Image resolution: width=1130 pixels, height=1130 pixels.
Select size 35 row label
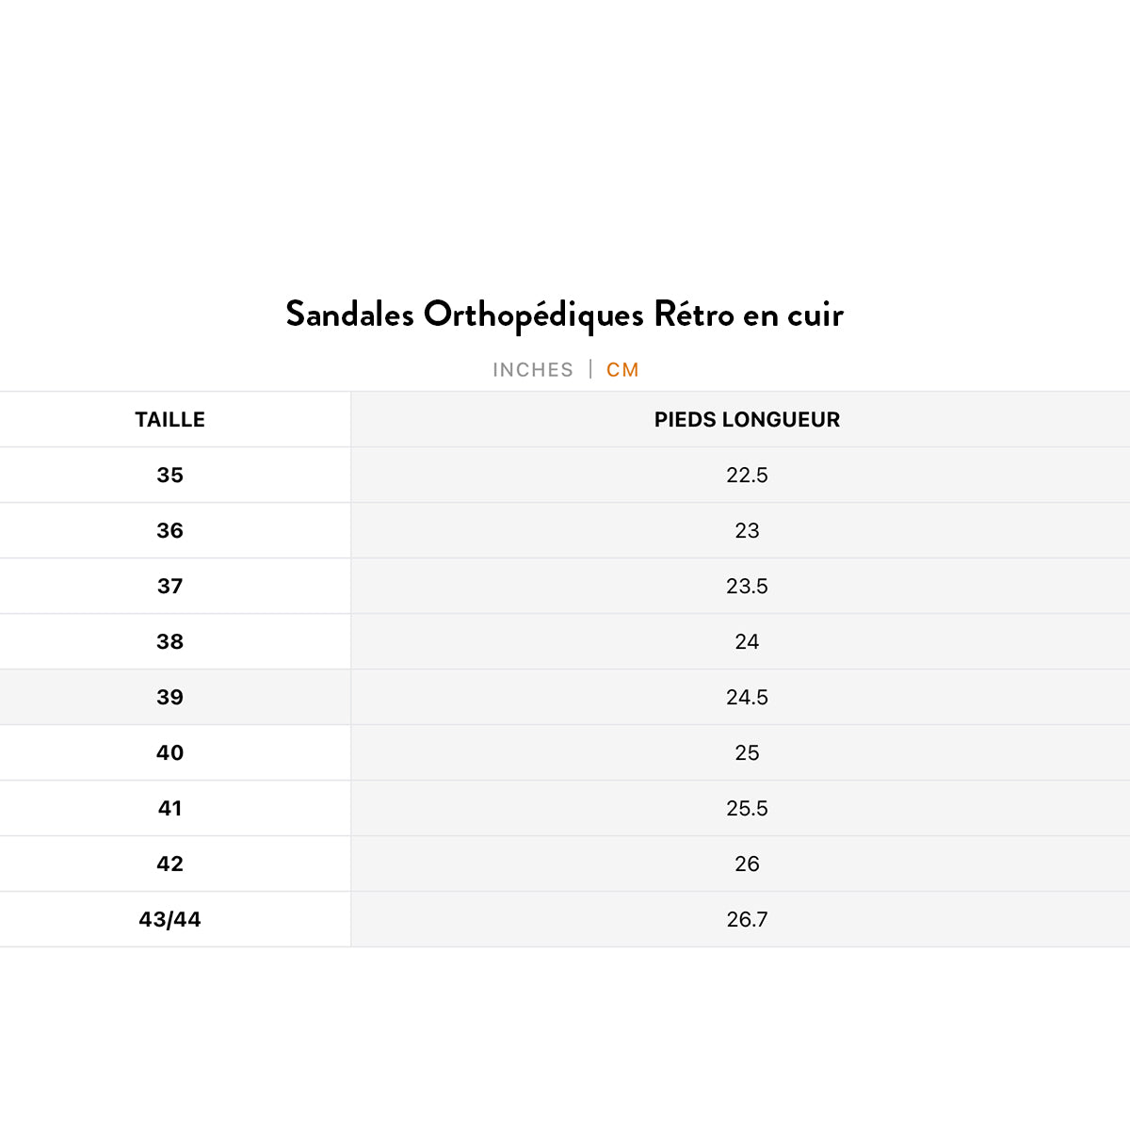point(170,476)
